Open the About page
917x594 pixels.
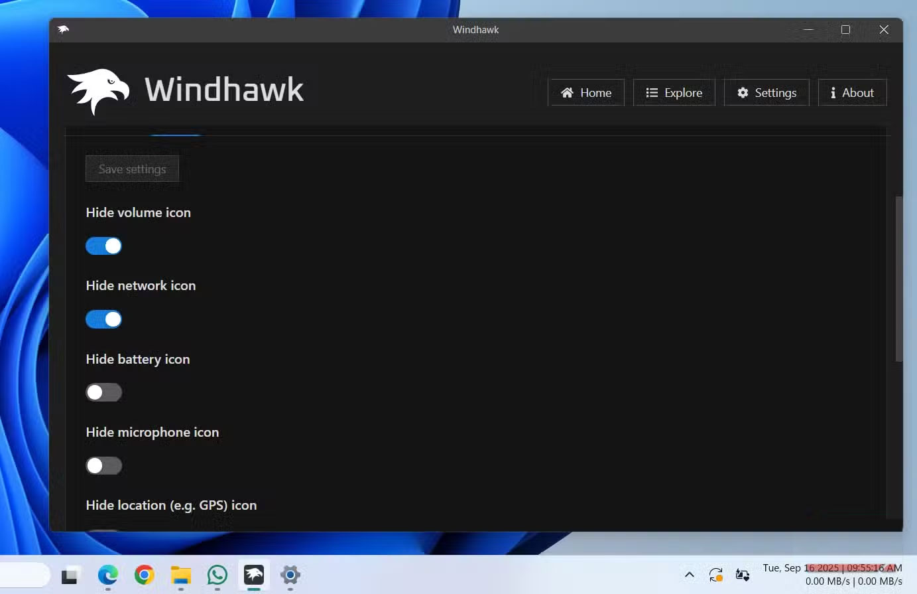tap(853, 93)
